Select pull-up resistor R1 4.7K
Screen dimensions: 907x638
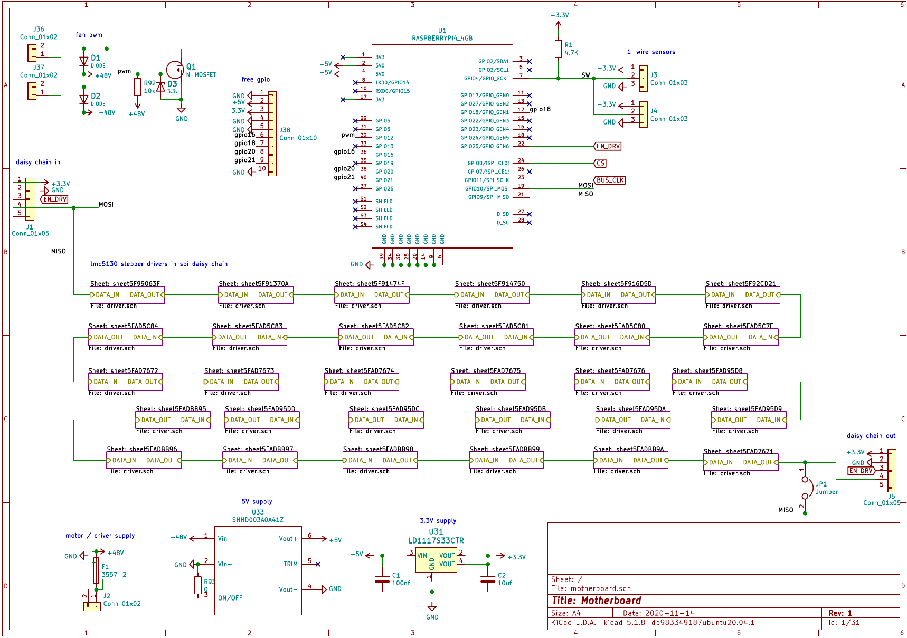tap(558, 49)
